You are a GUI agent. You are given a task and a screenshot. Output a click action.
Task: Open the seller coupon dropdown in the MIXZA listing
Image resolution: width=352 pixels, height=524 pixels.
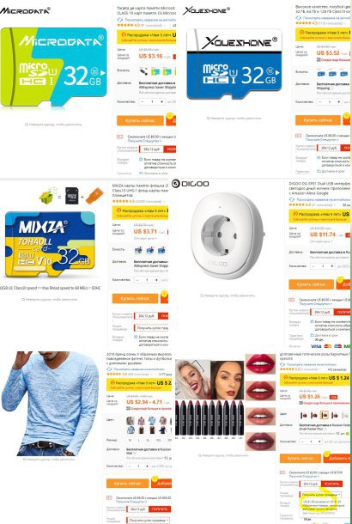(151, 328)
